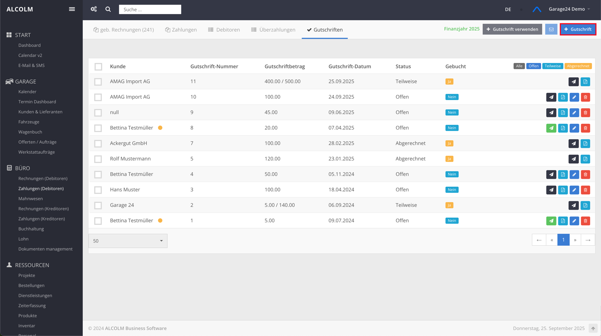Click scroll-to-top arrow in footer
The height and width of the screenshot is (336, 601).
(593, 328)
